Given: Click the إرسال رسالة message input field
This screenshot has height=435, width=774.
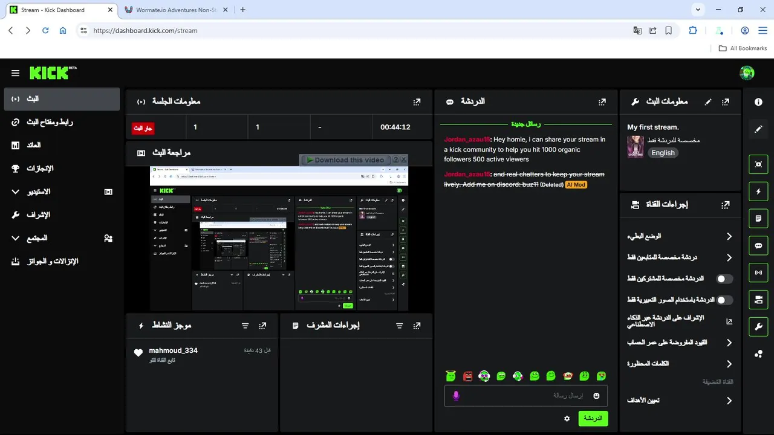Looking at the screenshot, I should coord(526,396).
